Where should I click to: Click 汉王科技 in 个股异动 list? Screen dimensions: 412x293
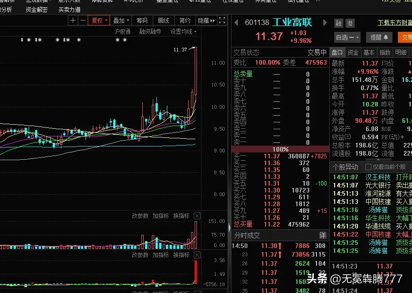coord(378,177)
